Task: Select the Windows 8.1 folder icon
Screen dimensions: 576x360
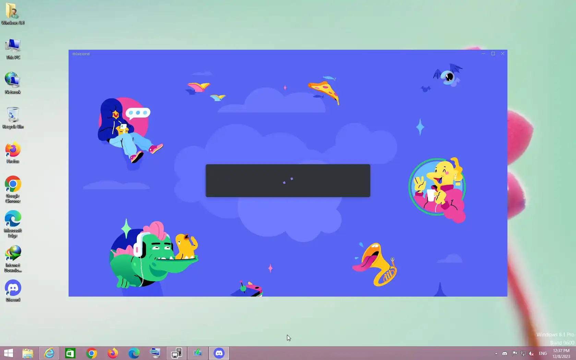Action: (13, 14)
